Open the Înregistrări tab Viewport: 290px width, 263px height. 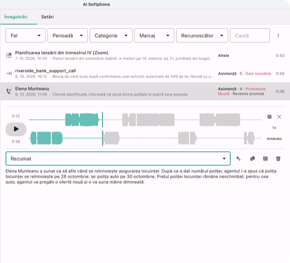point(16,17)
